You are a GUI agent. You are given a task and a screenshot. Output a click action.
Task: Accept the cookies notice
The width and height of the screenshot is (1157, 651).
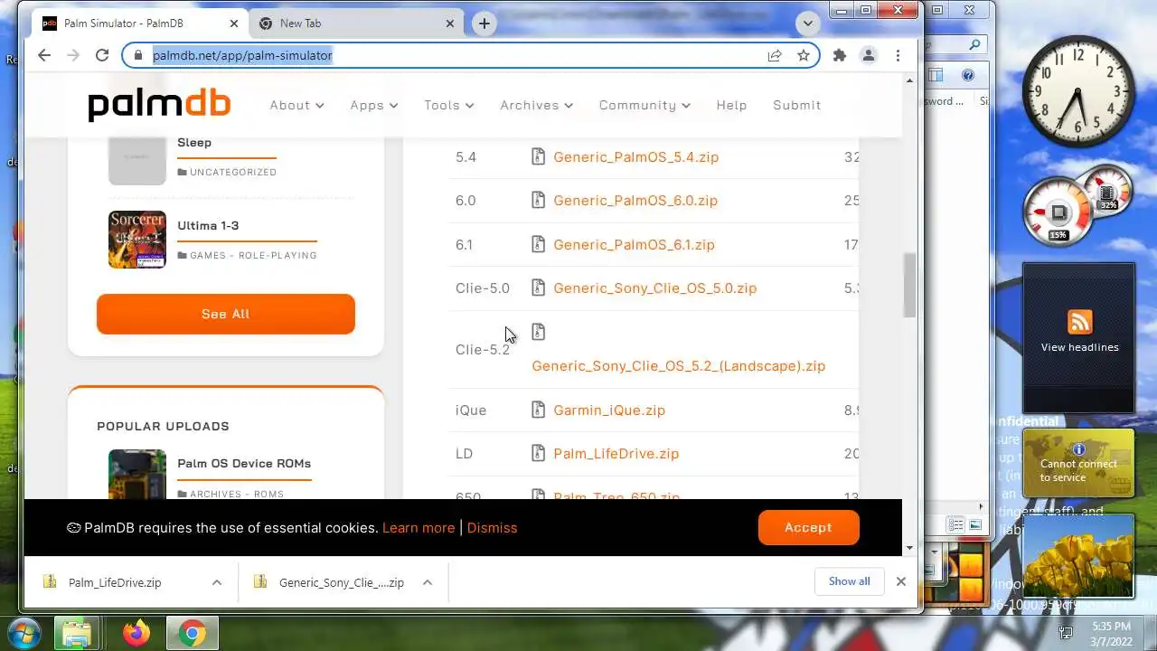tap(808, 527)
